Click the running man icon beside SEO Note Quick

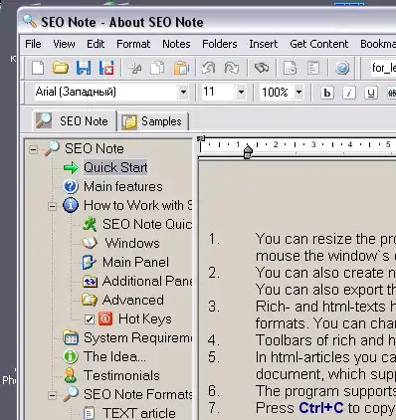[x=90, y=224]
